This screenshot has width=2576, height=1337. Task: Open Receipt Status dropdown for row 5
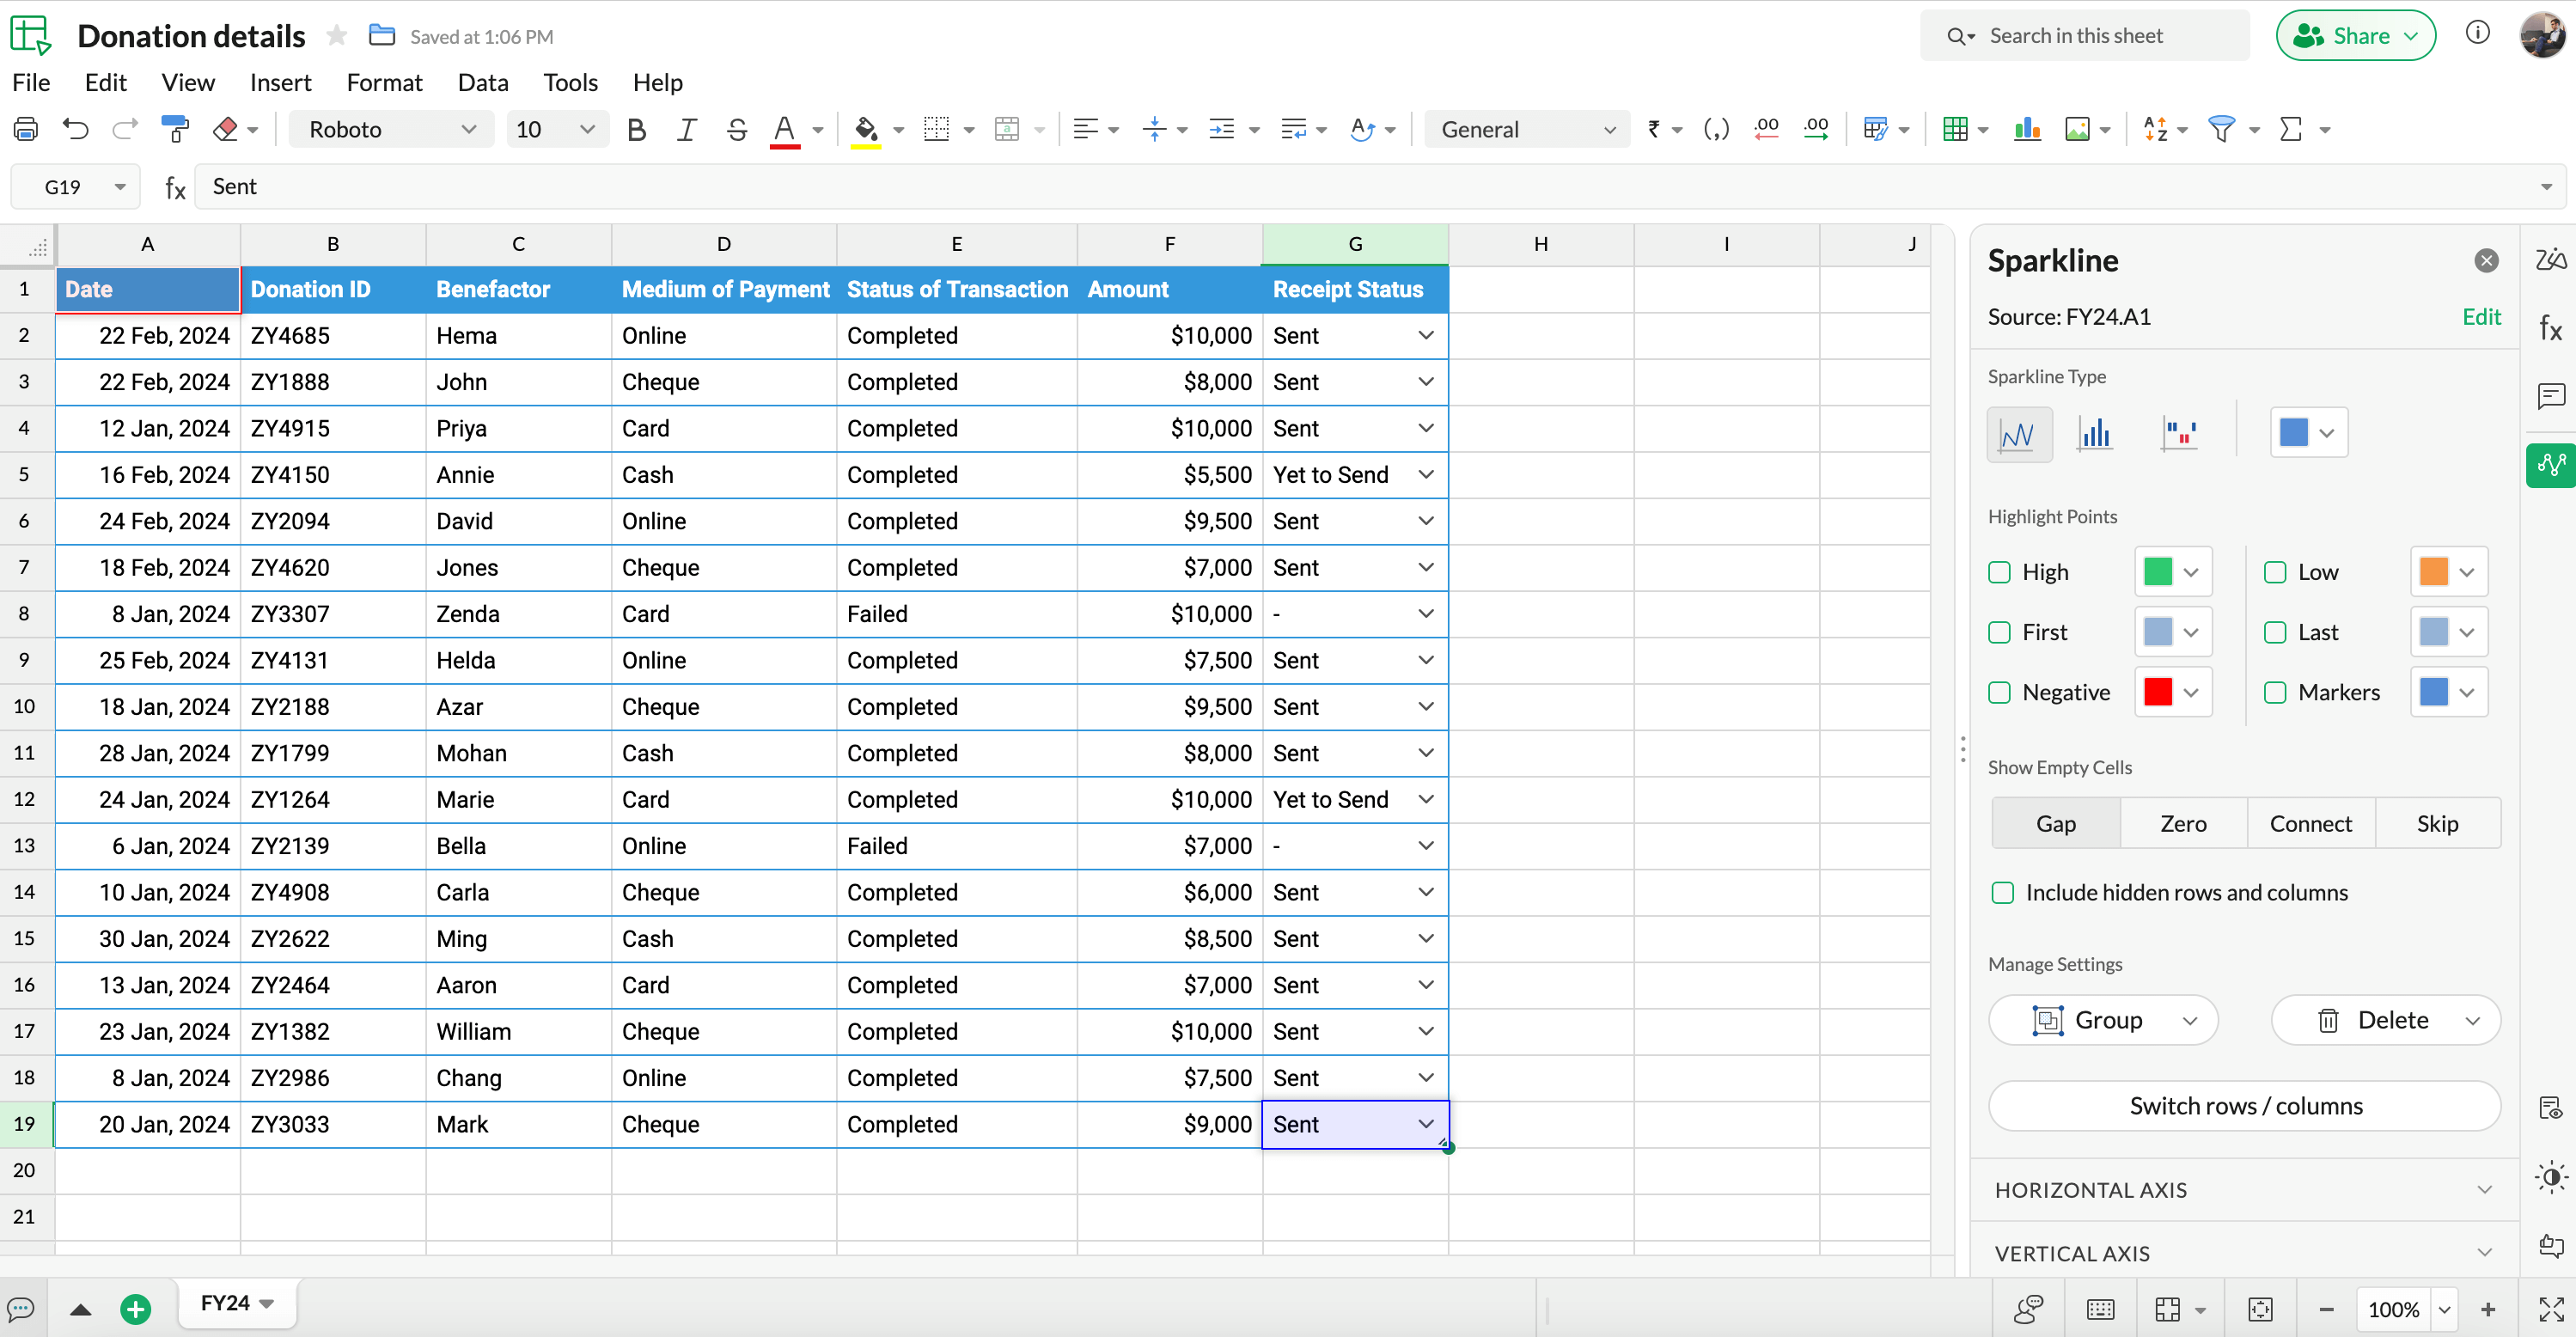click(x=1428, y=473)
